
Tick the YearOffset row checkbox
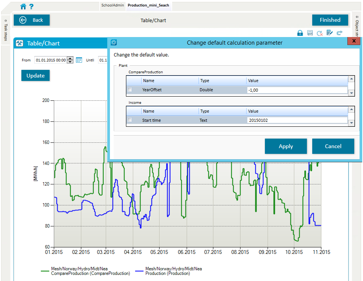click(130, 90)
